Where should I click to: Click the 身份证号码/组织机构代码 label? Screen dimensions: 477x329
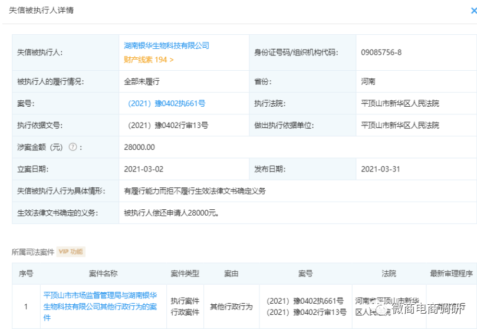pyautogui.click(x=296, y=52)
